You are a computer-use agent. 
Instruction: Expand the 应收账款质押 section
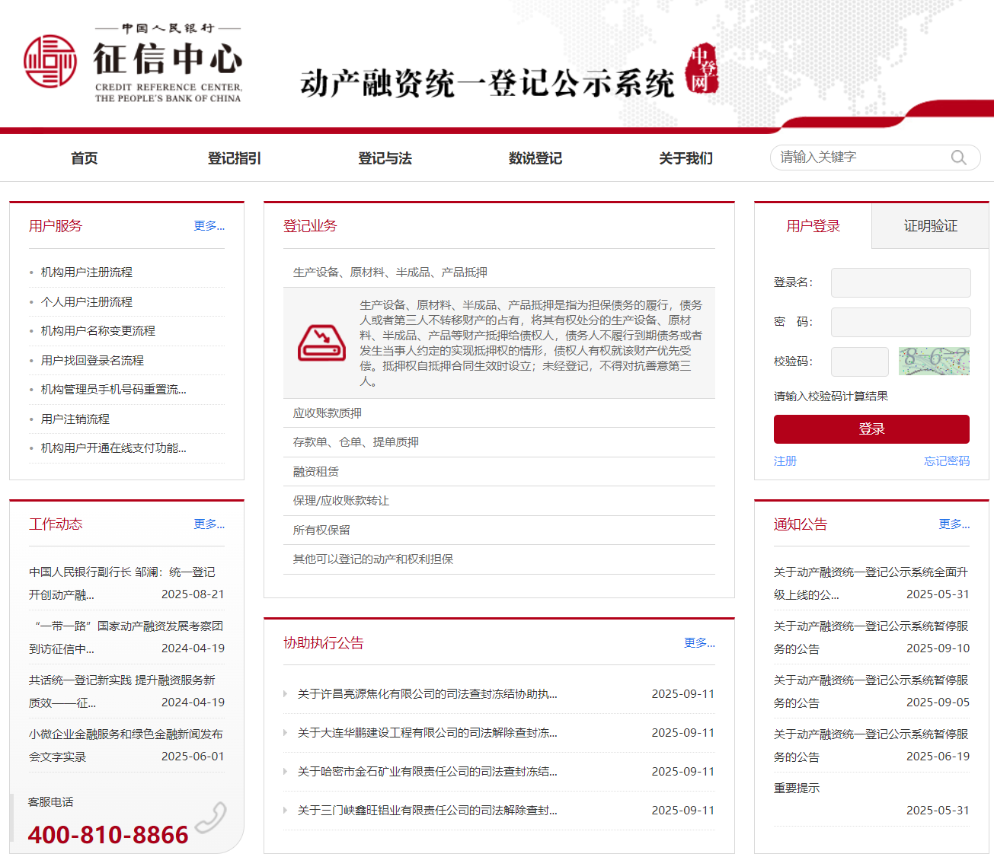pos(328,413)
